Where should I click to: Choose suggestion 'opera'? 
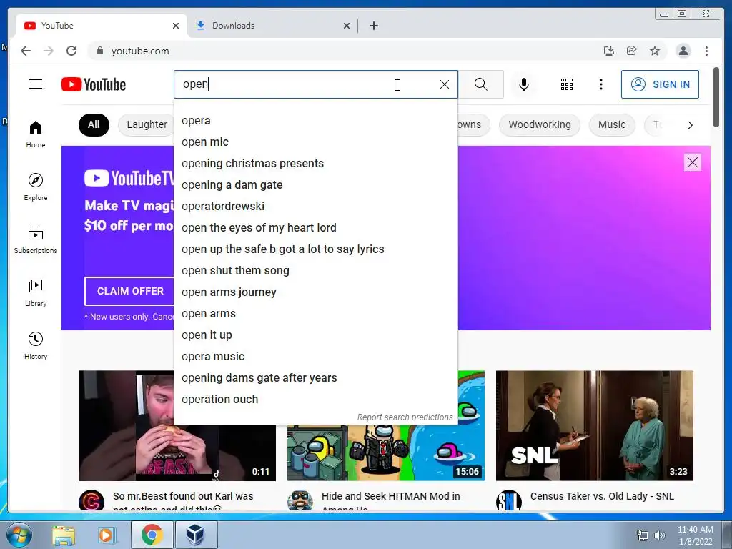click(x=315, y=120)
